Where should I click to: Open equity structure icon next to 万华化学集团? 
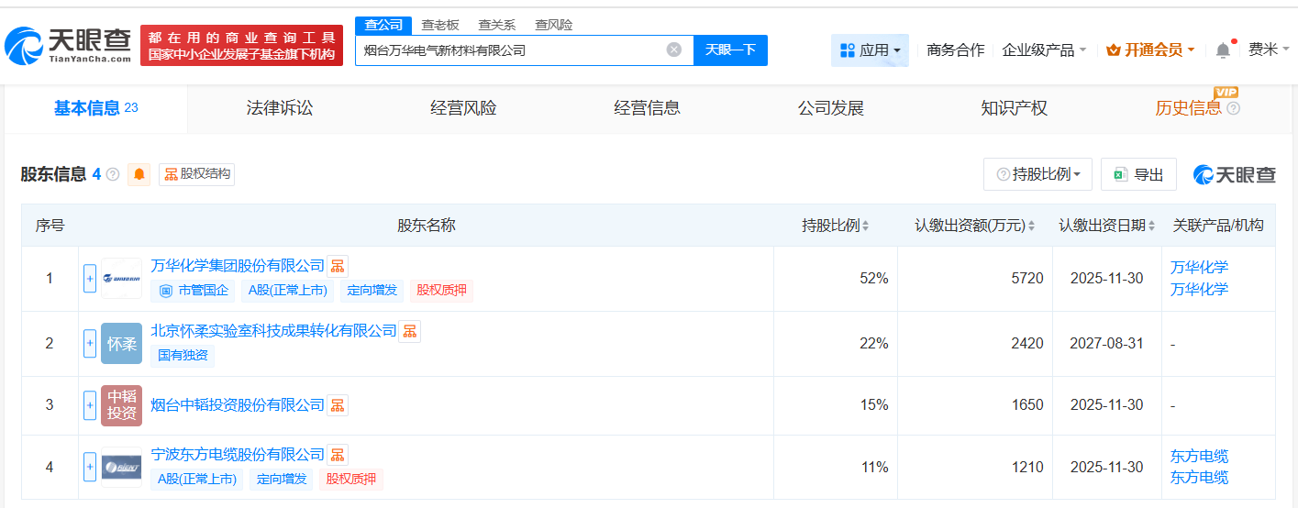point(338,266)
